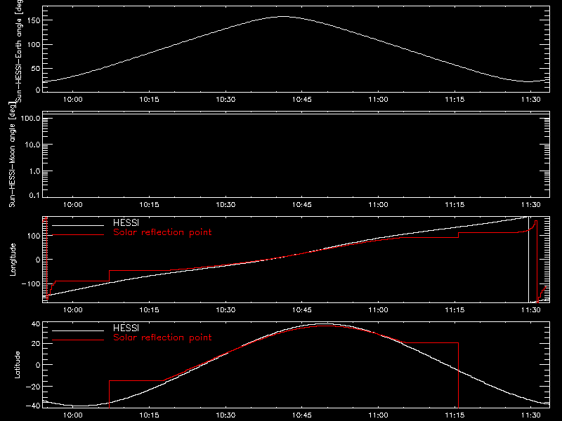The width and height of the screenshot is (562, 421).
Task: Click 10:00 tick under Earth angle plot
Action: click(x=73, y=99)
